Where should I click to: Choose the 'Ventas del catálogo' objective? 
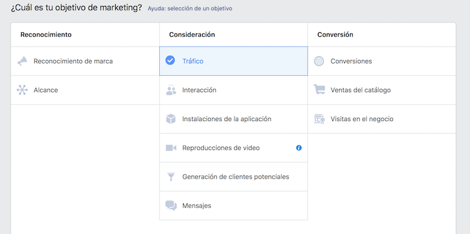point(361,90)
